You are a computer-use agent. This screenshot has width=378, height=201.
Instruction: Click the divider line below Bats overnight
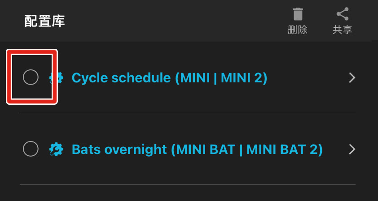tap(188, 184)
